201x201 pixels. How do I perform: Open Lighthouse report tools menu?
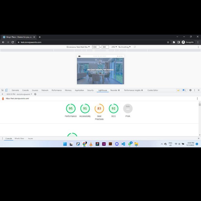pyautogui.click(x=197, y=99)
